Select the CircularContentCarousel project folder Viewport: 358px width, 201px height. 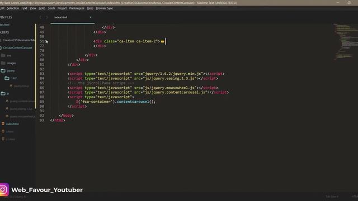point(17,48)
